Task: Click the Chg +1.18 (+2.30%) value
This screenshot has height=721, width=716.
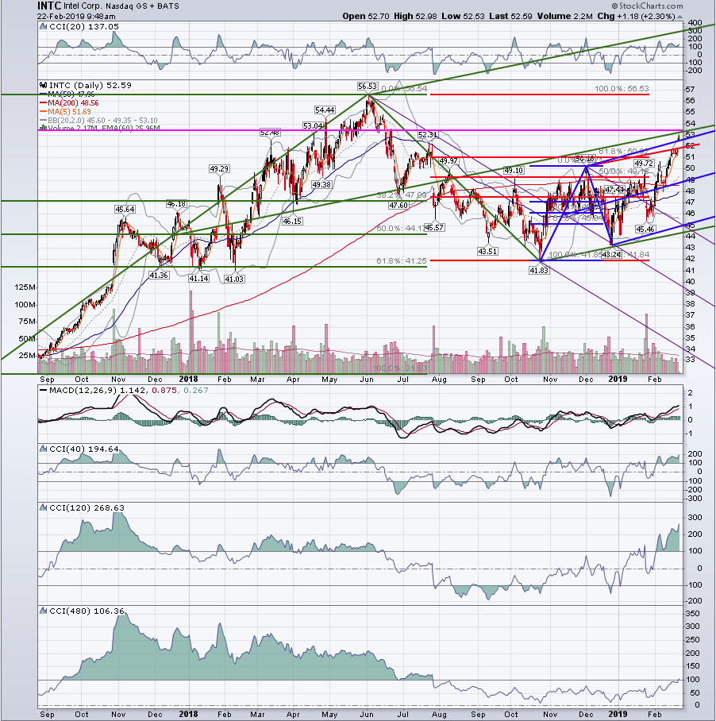Action: tap(636, 16)
